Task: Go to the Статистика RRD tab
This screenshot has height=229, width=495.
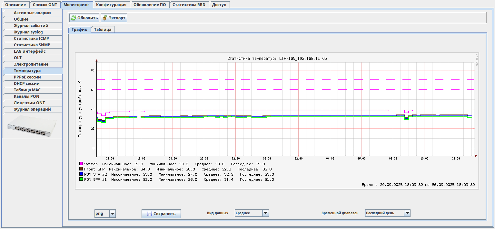Action: tap(189, 5)
